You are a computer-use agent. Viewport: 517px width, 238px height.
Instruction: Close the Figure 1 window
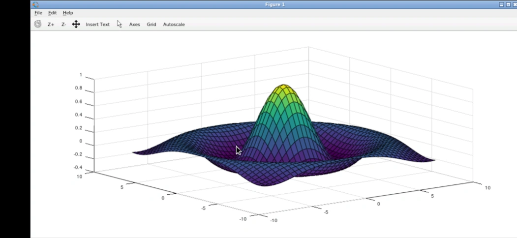coord(515,4)
